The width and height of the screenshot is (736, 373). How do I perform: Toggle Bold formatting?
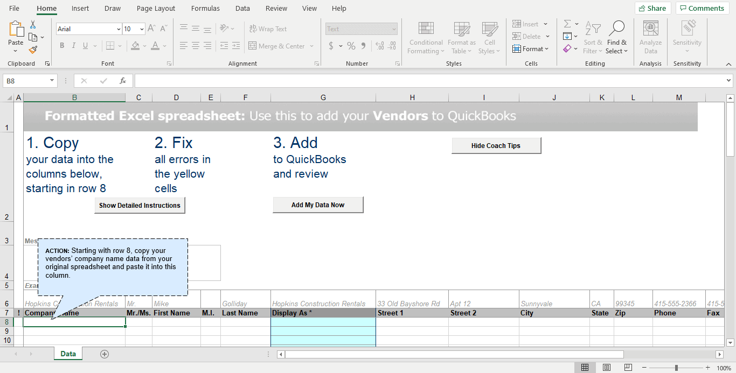pos(62,46)
